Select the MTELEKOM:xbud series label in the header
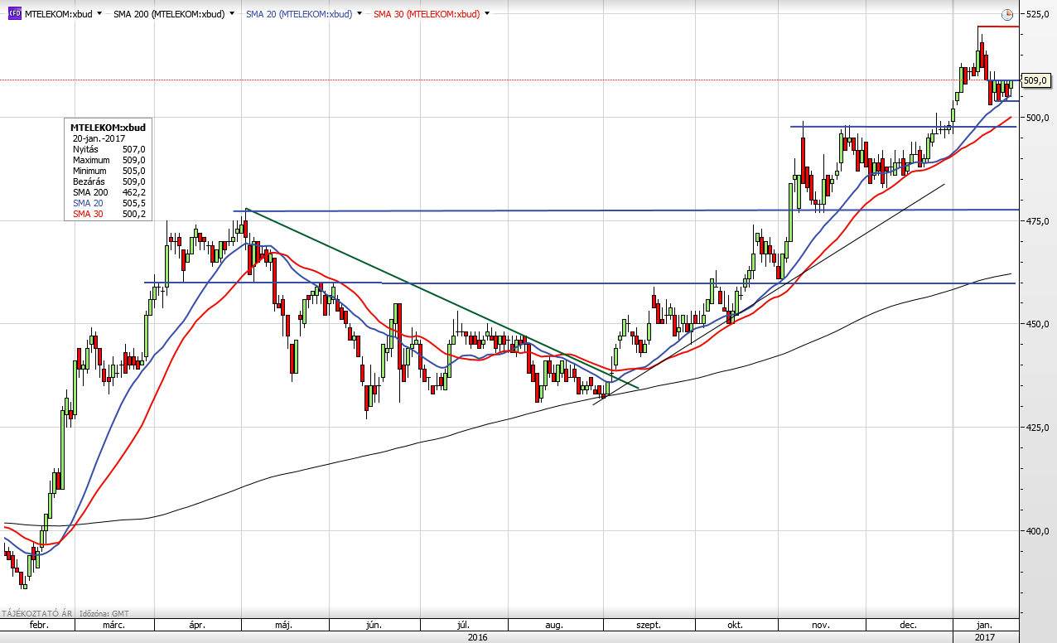This screenshot has height=643, width=1057. tap(58, 14)
